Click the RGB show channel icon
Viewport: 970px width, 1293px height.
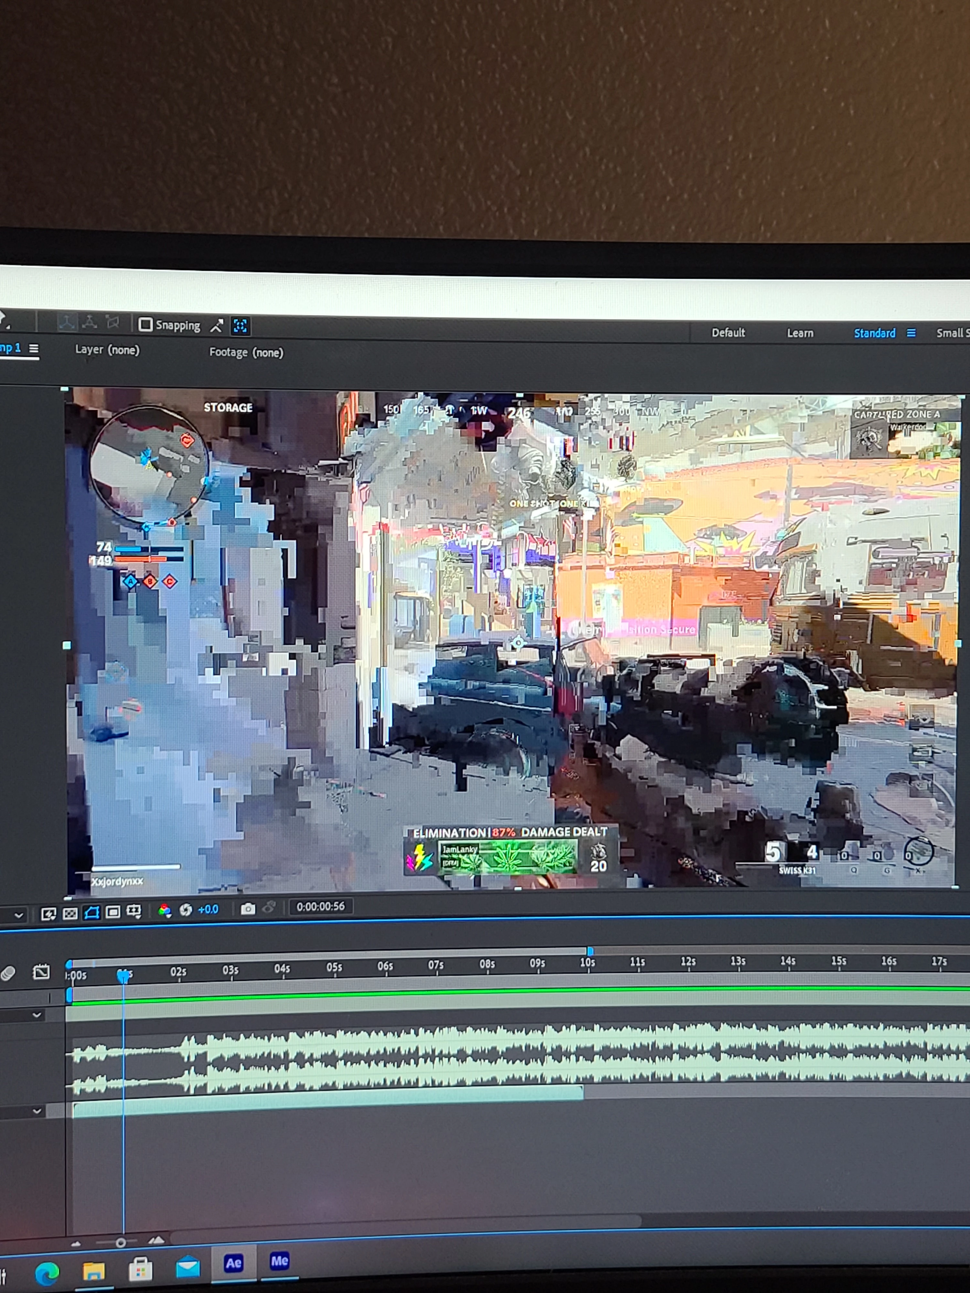[x=165, y=910]
